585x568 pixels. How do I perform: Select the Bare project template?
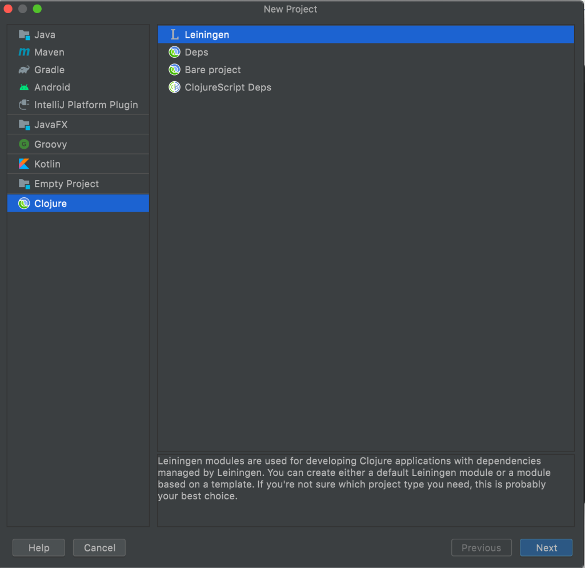tap(213, 70)
